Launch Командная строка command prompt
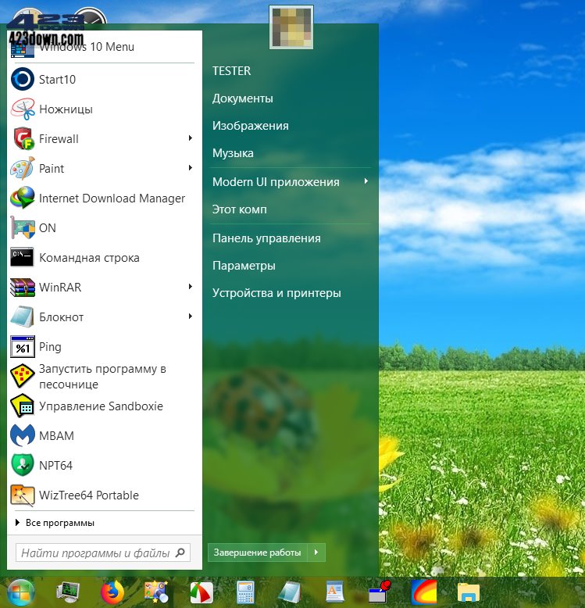The height and width of the screenshot is (608, 585). (89, 258)
